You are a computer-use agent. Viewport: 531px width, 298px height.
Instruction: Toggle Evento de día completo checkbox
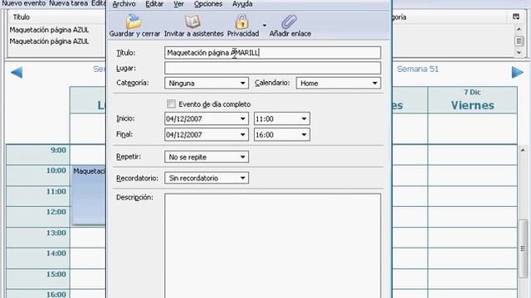click(x=171, y=103)
